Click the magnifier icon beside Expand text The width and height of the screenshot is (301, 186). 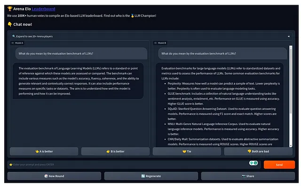14,36
